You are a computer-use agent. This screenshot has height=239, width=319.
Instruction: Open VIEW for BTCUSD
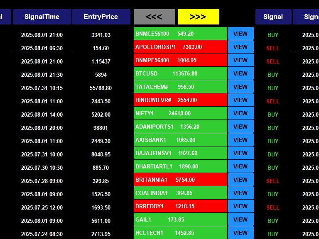241,73
